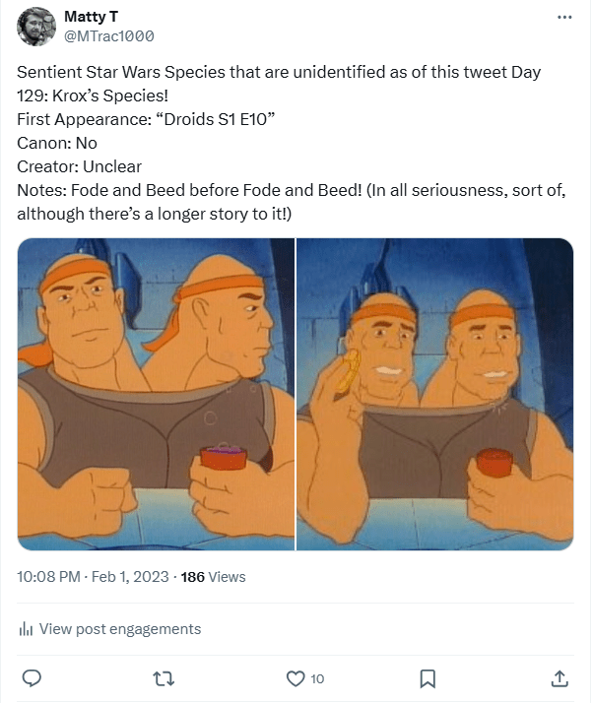Open the @MTrac1000 handle link

pos(108,36)
